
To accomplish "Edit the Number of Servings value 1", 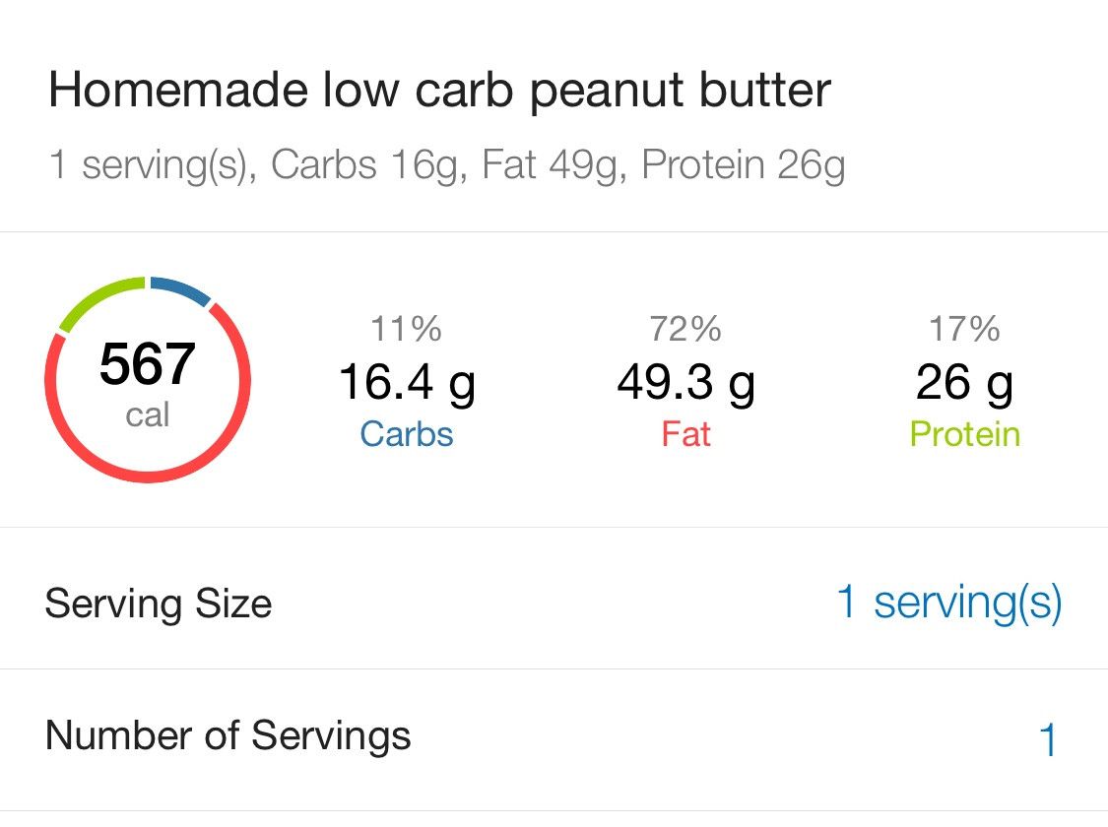I will pos(1048,740).
